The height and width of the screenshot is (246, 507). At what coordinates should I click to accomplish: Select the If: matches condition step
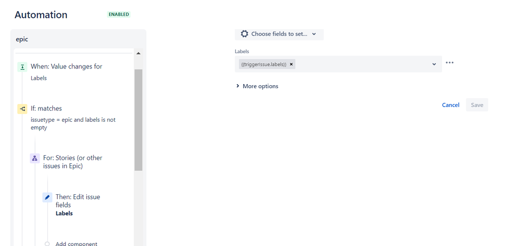pos(46,109)
